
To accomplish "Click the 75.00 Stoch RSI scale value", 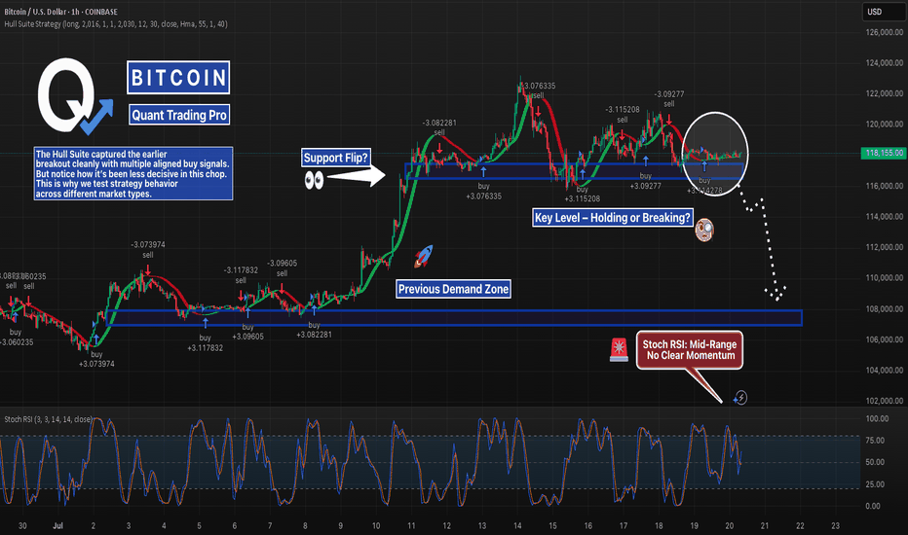I will (875, 440).
